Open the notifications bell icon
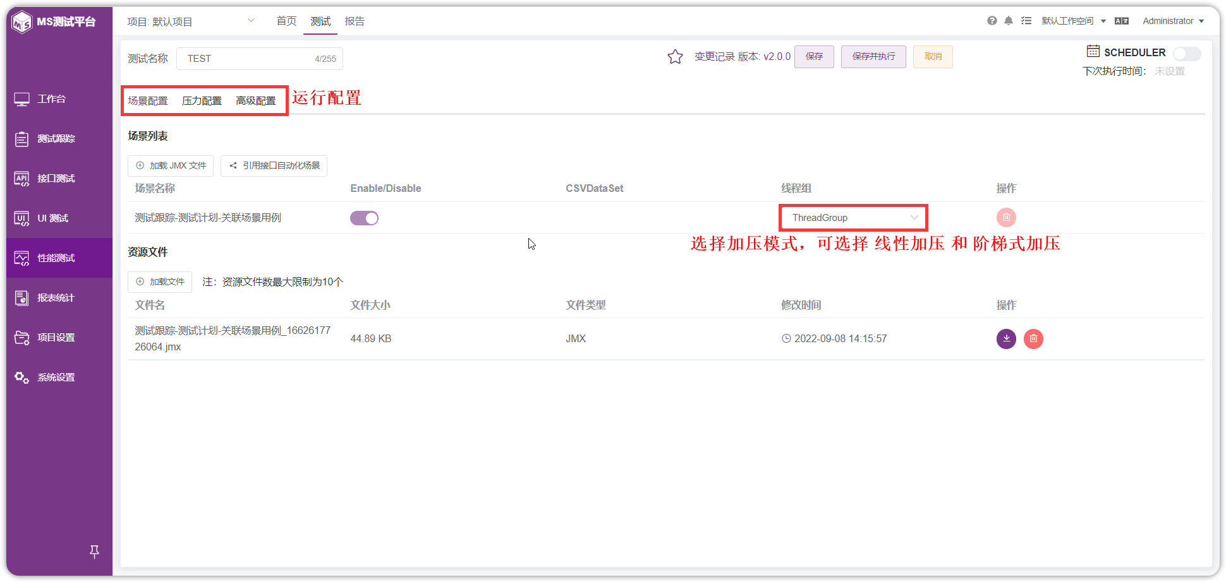 (1009, 21)
